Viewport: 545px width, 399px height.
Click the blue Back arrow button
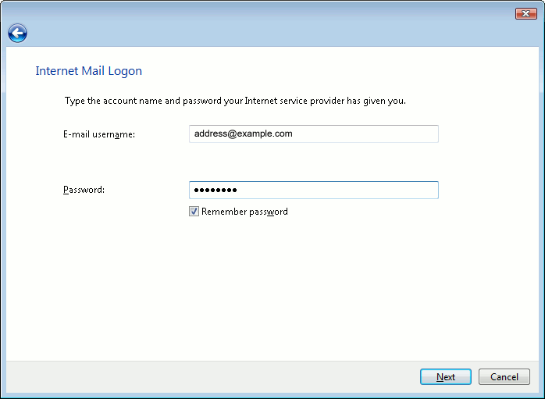point(17,33)
